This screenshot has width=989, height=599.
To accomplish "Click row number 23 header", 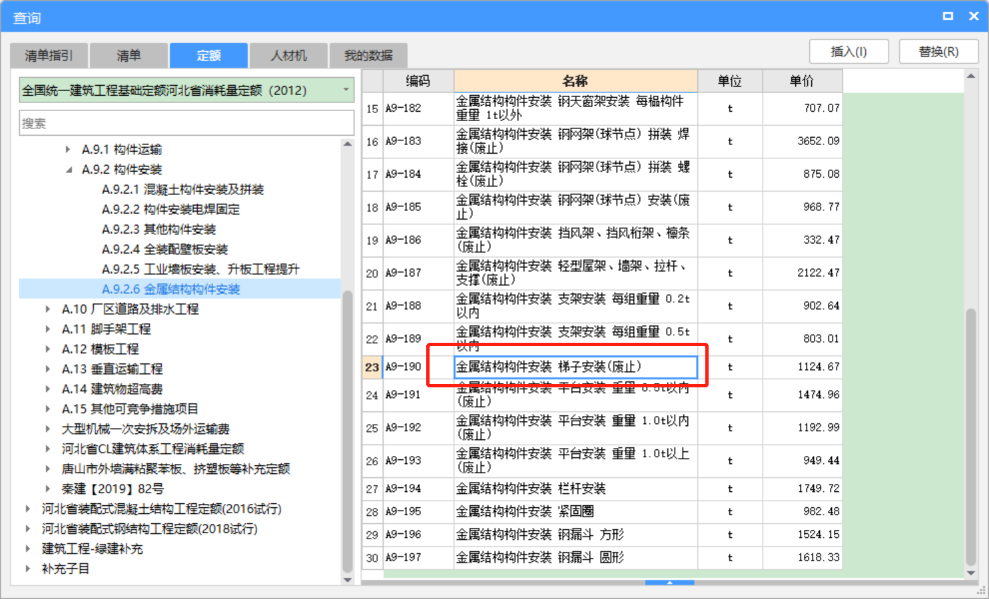I will tap(372, 367).
